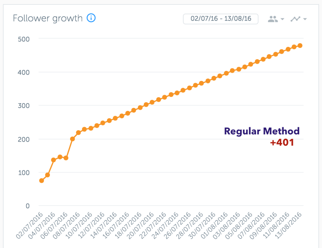Click the data point at 200 followers

(72, 139)
